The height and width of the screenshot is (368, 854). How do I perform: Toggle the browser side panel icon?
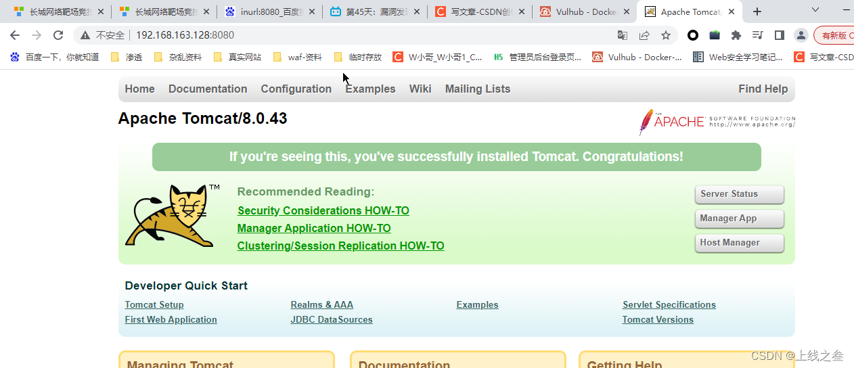[x=780, y=35]
